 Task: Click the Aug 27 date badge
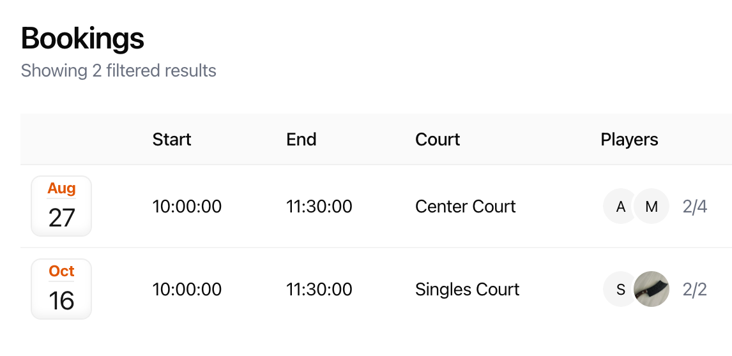[61, 206]
